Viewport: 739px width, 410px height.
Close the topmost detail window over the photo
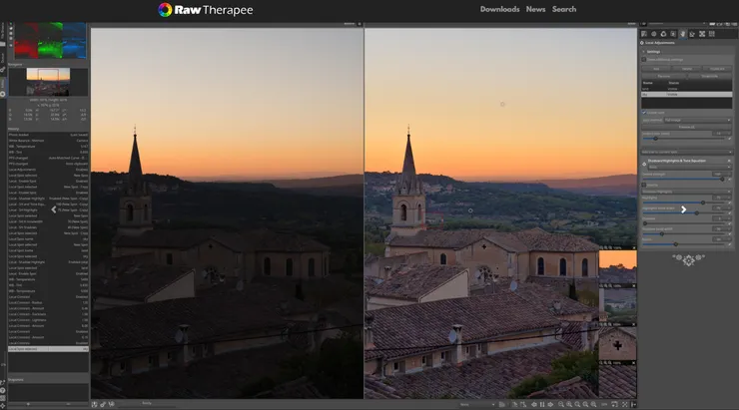point(634,247)
